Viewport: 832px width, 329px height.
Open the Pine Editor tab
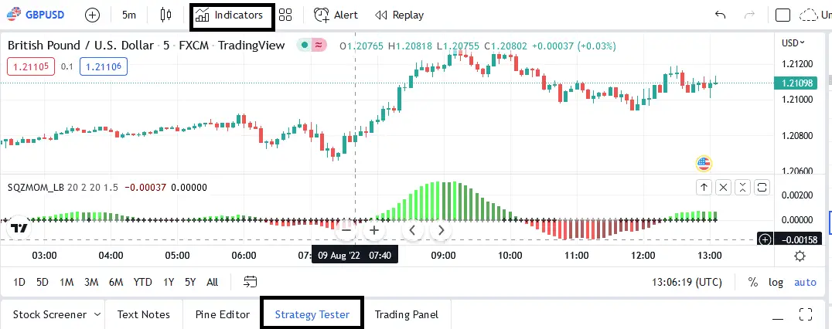223,314
